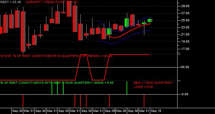215x114 pixels.
Task: Click the quarterly uptrends percentage text
Action: coord(56,56)
